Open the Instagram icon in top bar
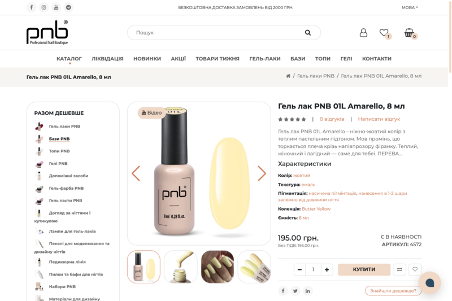This screenshot has height=301, width=452. 44,7
